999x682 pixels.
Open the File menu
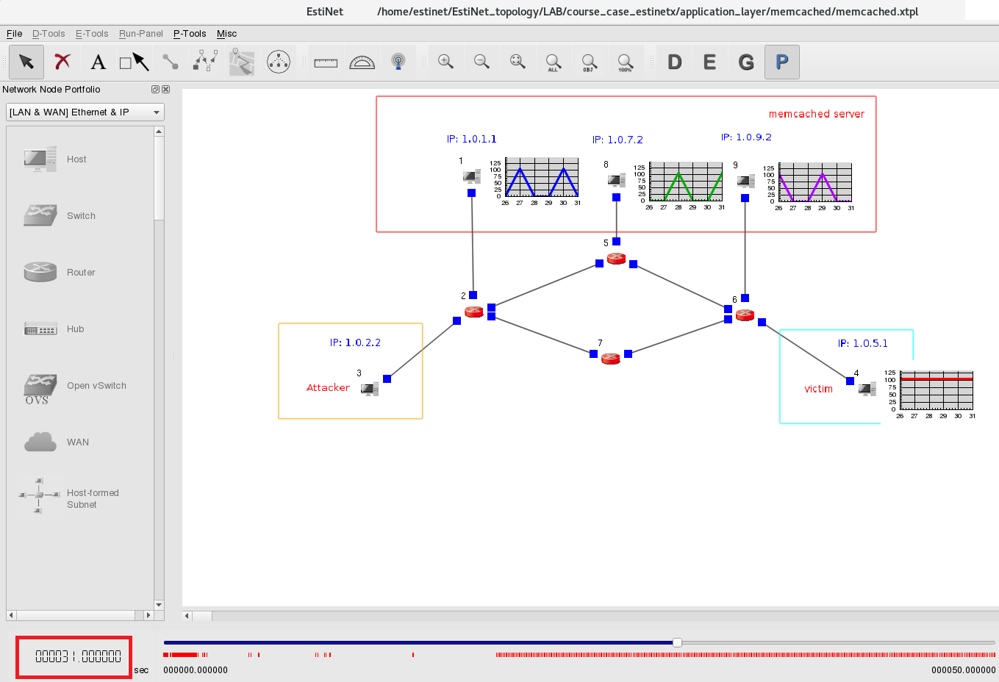(14, 34)
